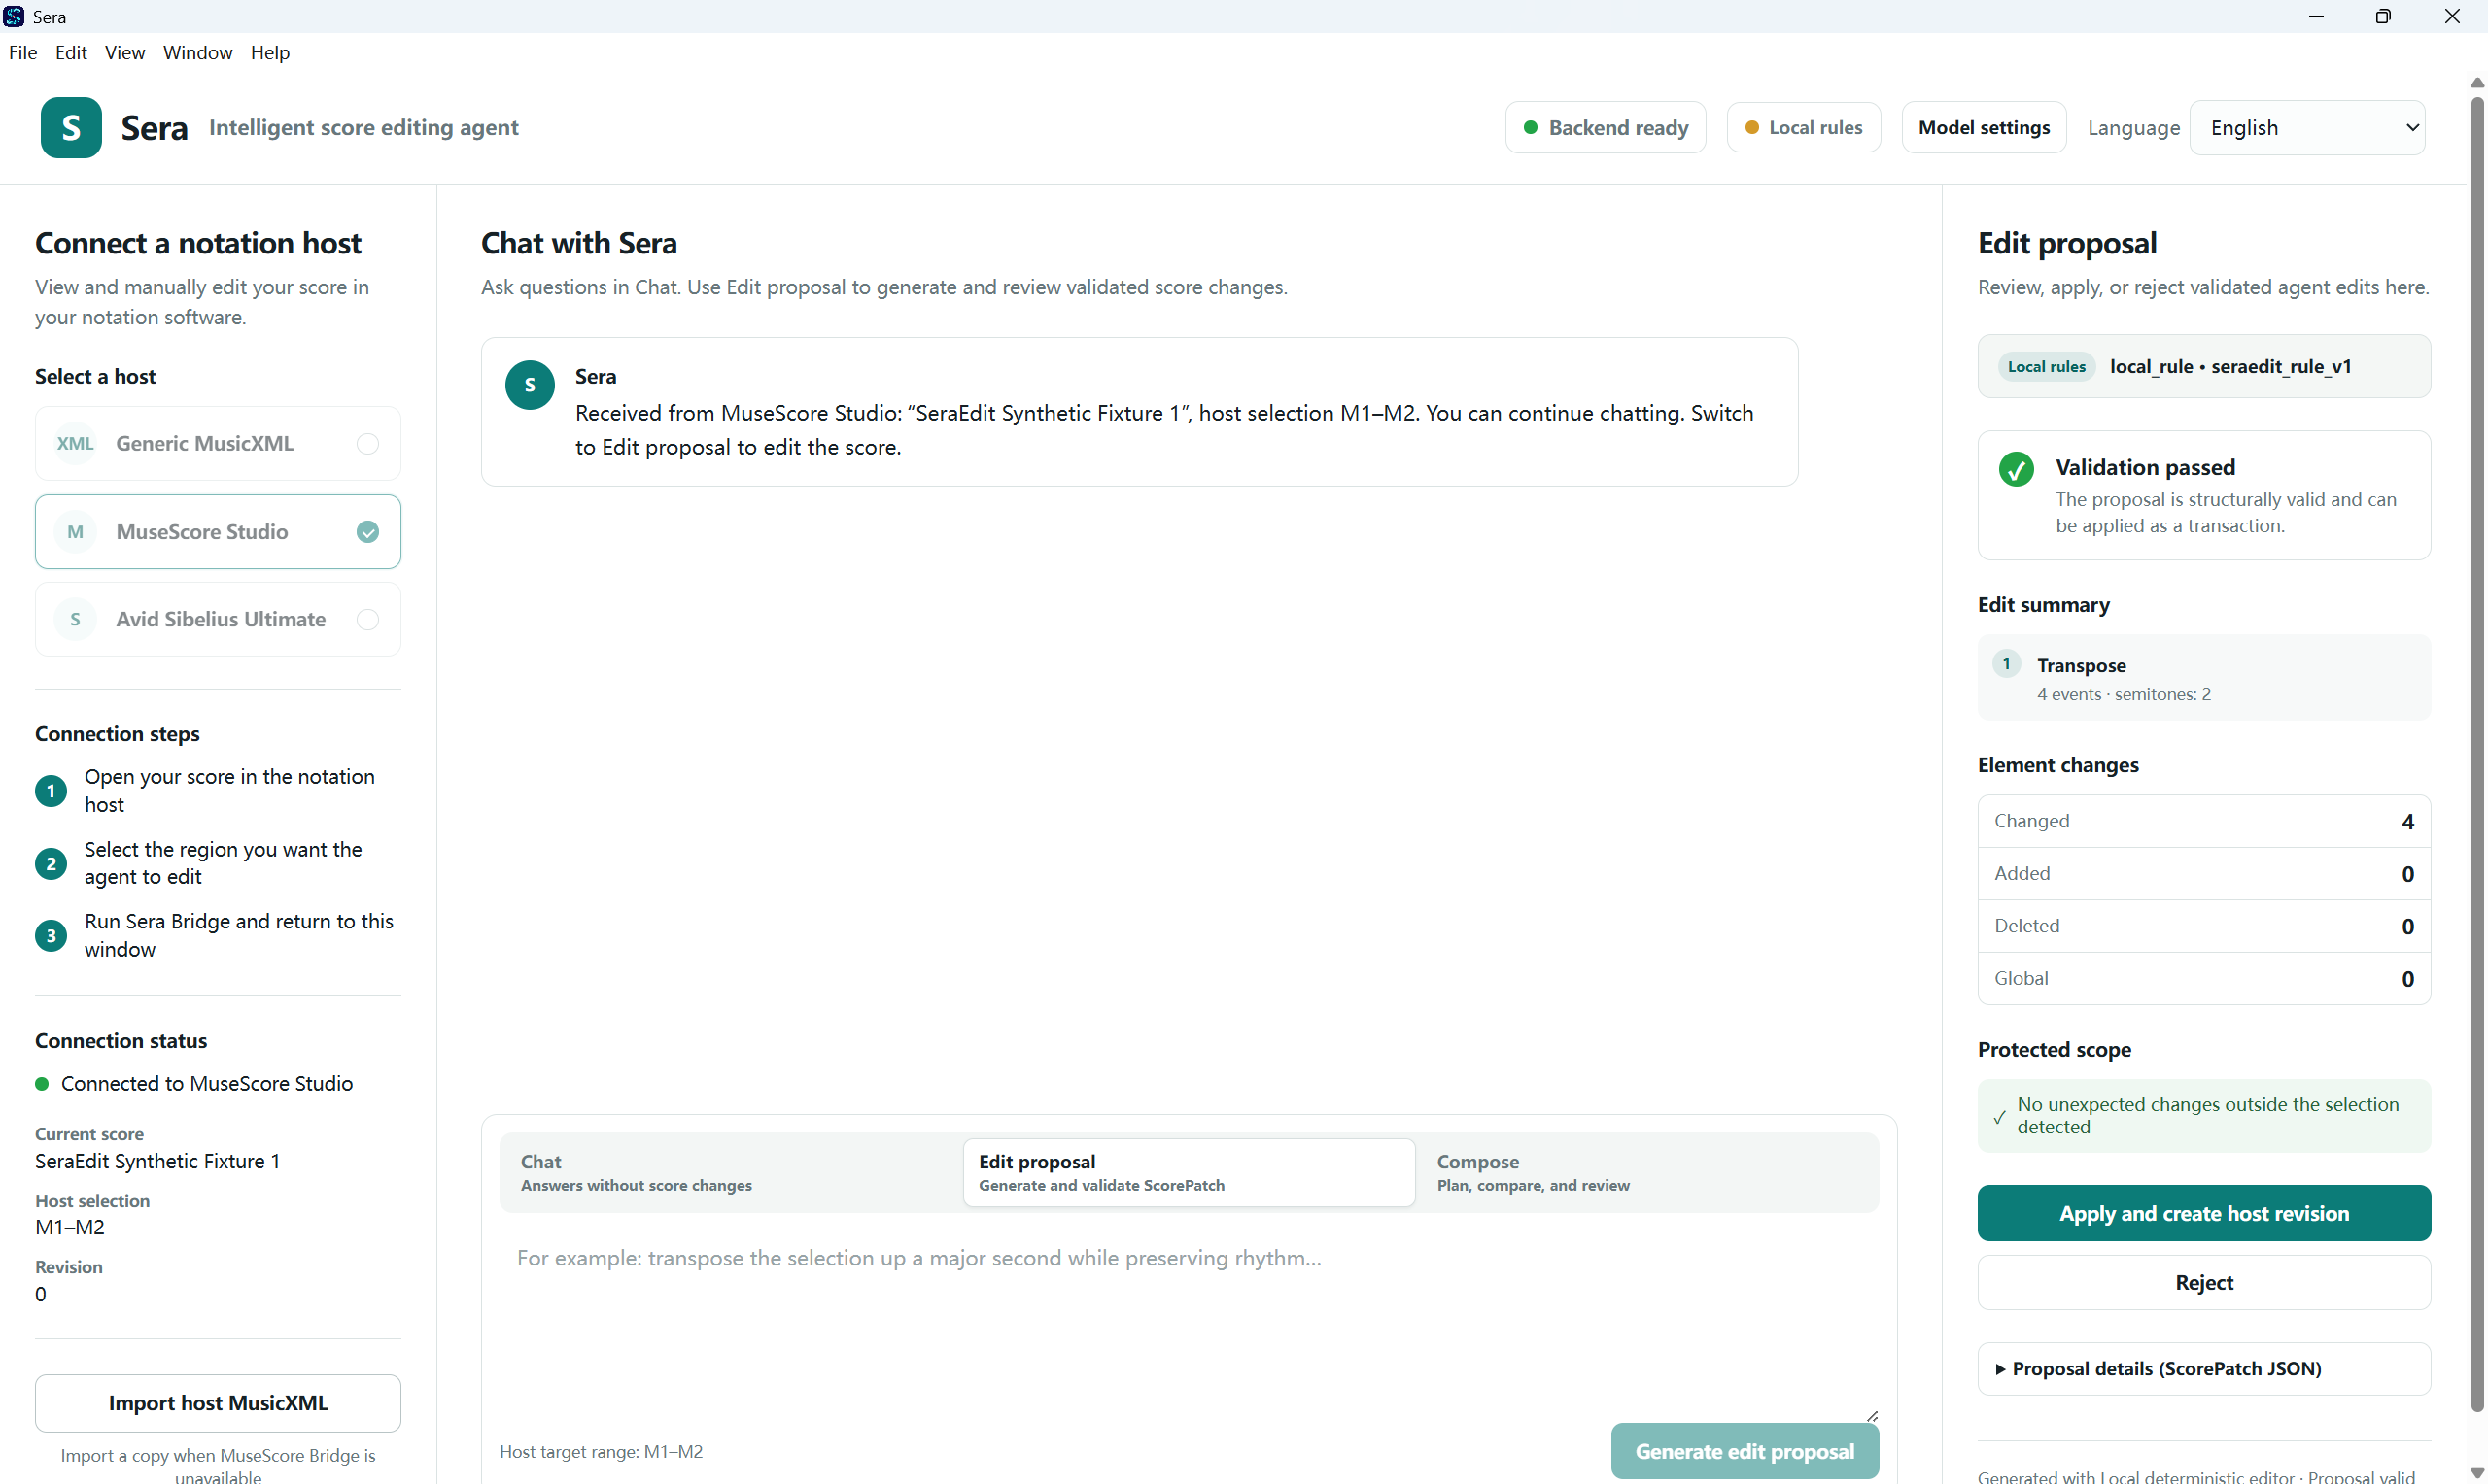Click the Local rules status pill in header
The height and width of the screenshot is (1484, 2488).
(1804, 128)
